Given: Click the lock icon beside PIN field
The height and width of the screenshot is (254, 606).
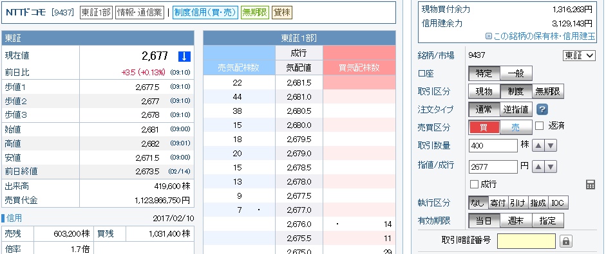Looking at the screenshot, I should pyautogui.click(x=566, y=241).
